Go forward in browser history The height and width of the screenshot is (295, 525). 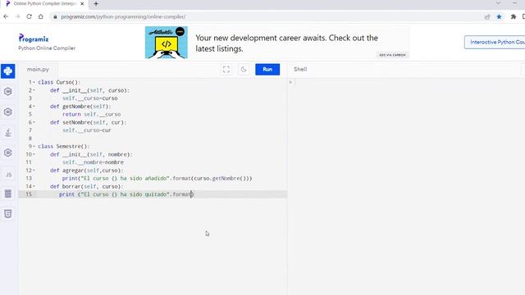(17, 16)
